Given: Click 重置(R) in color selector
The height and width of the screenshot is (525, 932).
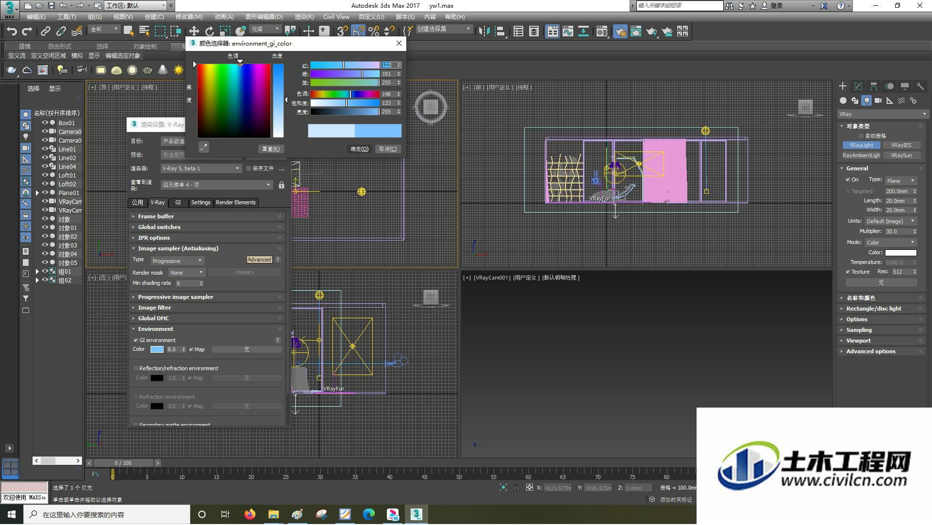Looking at the screenshot, I should 270,149.
